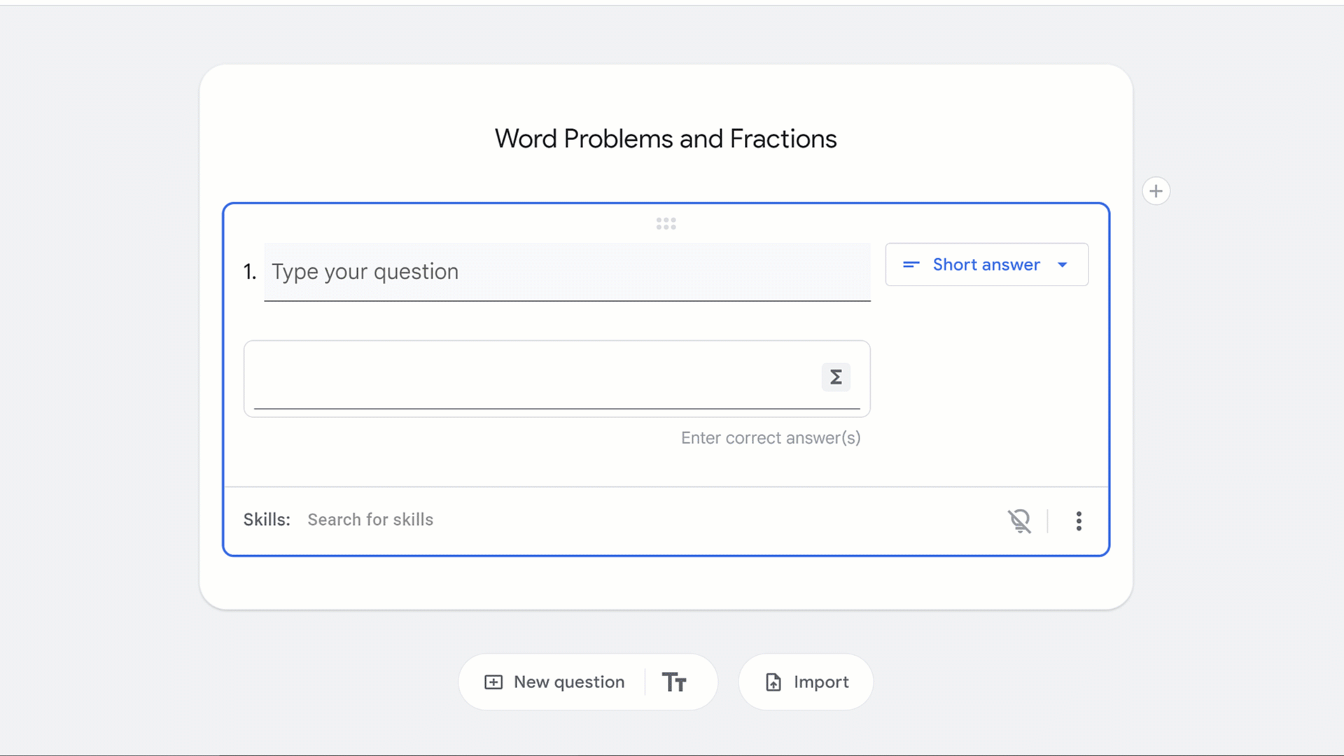Click the plus icon beside the title
Screen dimensions: 1344x756
click(x=1156, y=191)
